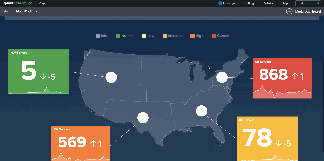The height and width of the screenshot is (161, 324).
Task: Expand the Settings dropdown
Action: click(x=251, y=3)
